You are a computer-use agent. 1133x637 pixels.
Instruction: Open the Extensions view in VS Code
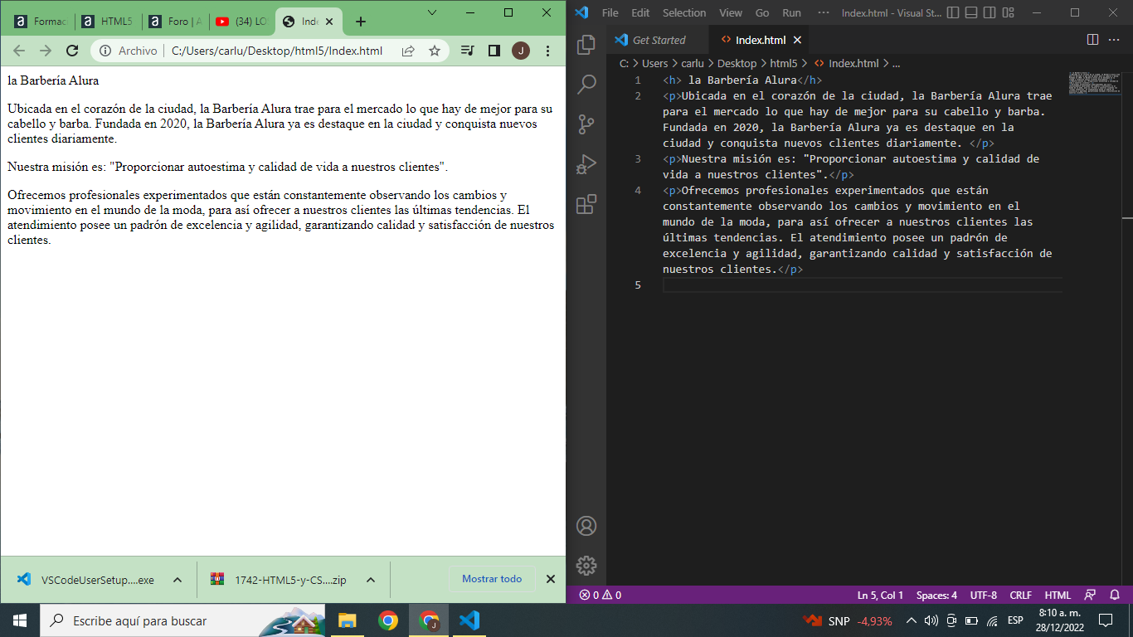point(586,203)
